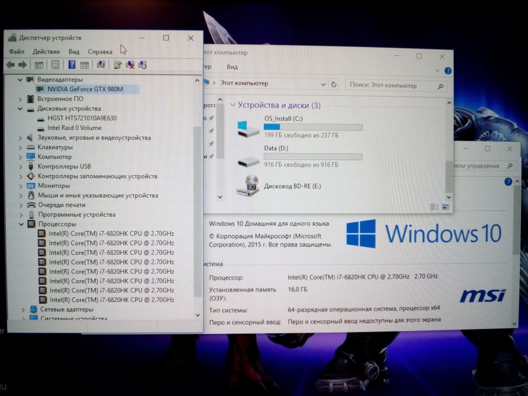Collapse the Процессоры node
This screenshot has height=396, width=528.
point(21,224)
